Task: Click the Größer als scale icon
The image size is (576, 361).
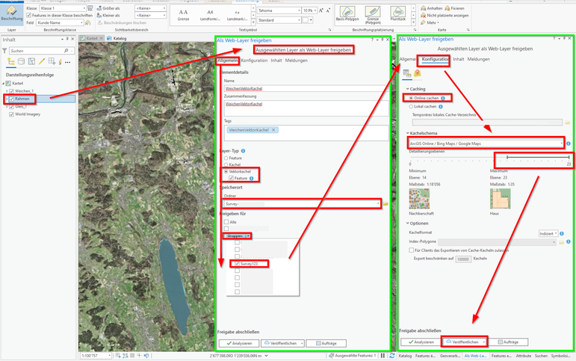Action: [x=99, y=8]
